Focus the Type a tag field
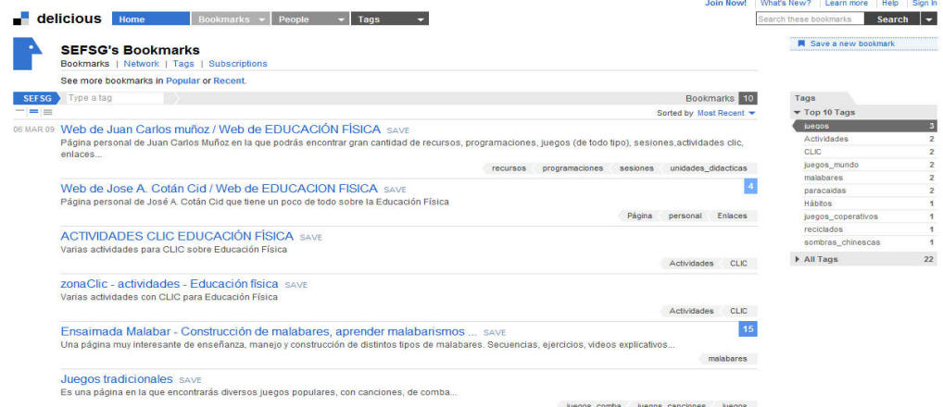This screenshot has height=407, width=943. point(114,98)
